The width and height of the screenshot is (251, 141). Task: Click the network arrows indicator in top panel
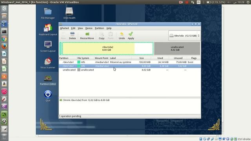click(193, 2)
